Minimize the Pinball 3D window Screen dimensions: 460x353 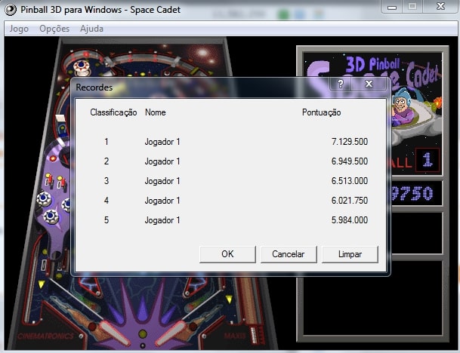[x=392, y=7]
